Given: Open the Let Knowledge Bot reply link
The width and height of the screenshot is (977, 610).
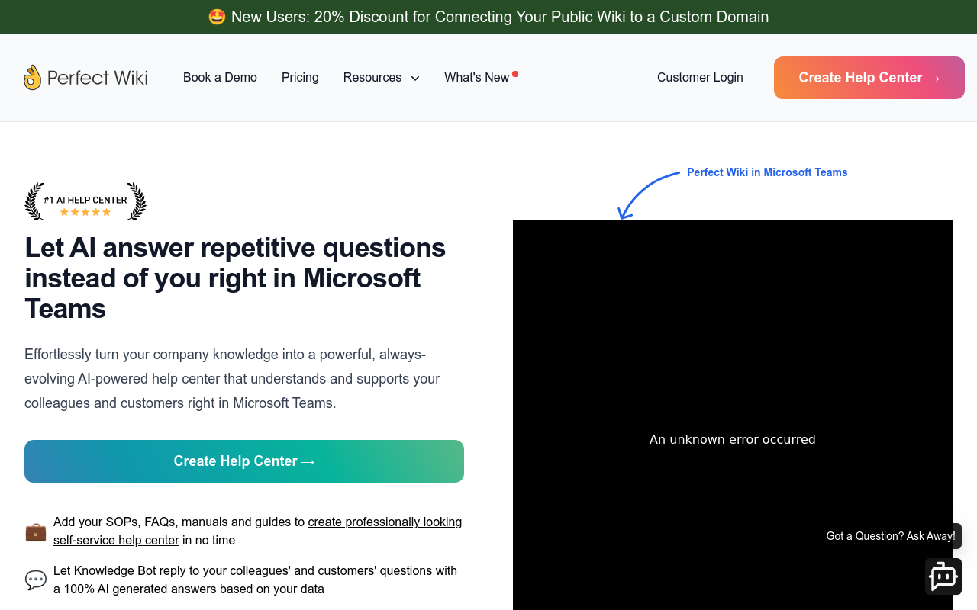Looking at the screenshot, I should pyautogui.click(x=243, y=570).
